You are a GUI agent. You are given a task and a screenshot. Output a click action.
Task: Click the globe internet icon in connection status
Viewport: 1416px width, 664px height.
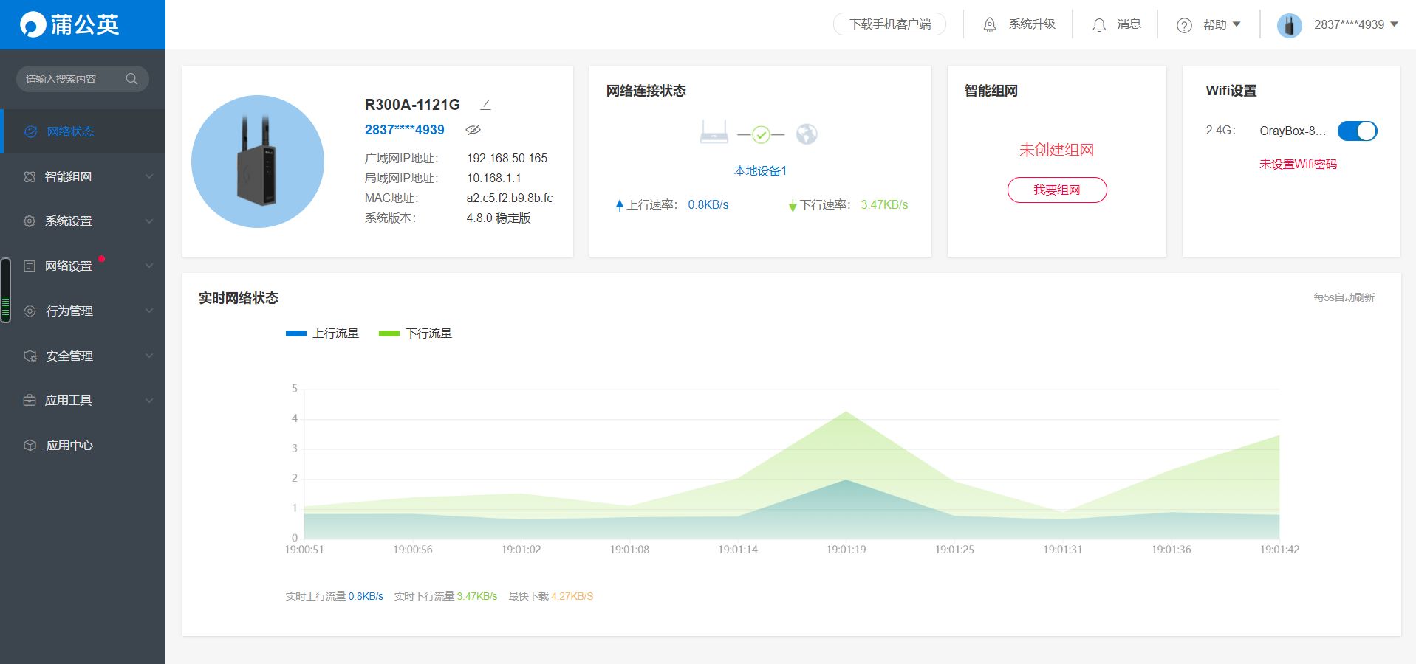(x=807, y=134)
